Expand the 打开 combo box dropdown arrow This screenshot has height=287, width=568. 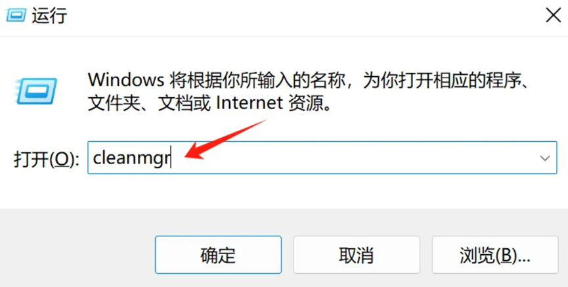pos(545,158)
